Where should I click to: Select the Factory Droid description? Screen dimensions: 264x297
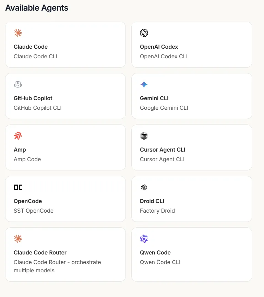[157, 211]
